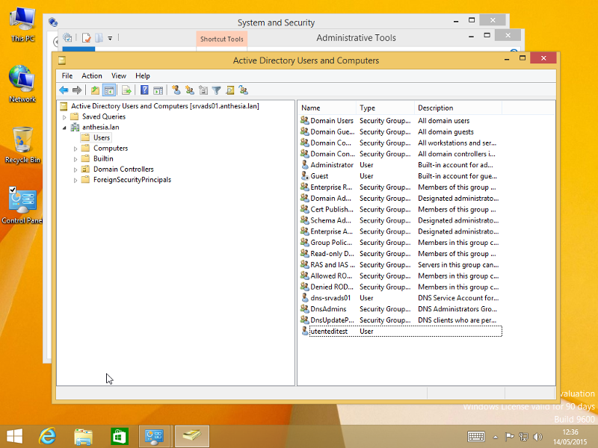Click the System and Security window title
Viewport: 598px width, 448px height.
coord(276,22)
